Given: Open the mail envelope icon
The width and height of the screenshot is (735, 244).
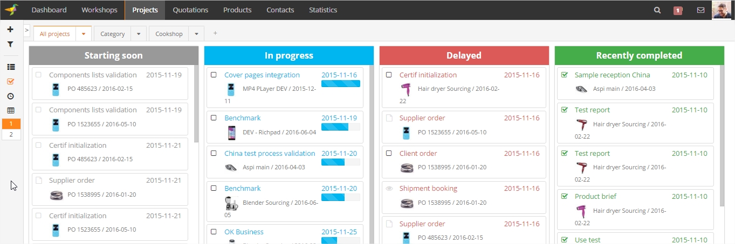Looking at the screenshot, I should (x=700, y=10).
